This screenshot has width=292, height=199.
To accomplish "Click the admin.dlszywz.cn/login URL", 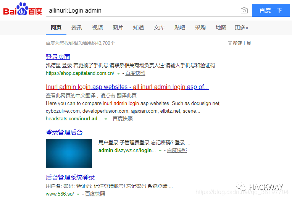I will pos(127,150).
